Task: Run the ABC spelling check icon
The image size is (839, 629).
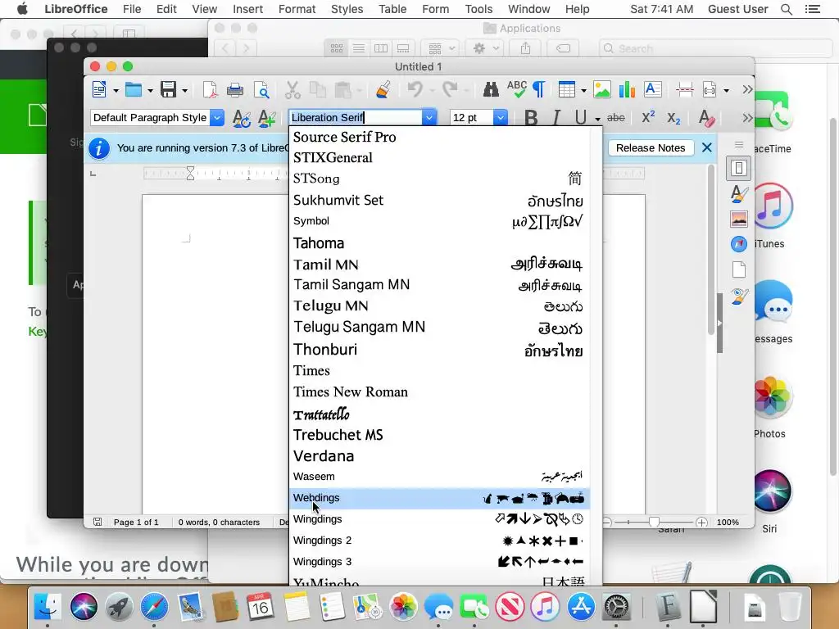Action: (517, 89)
